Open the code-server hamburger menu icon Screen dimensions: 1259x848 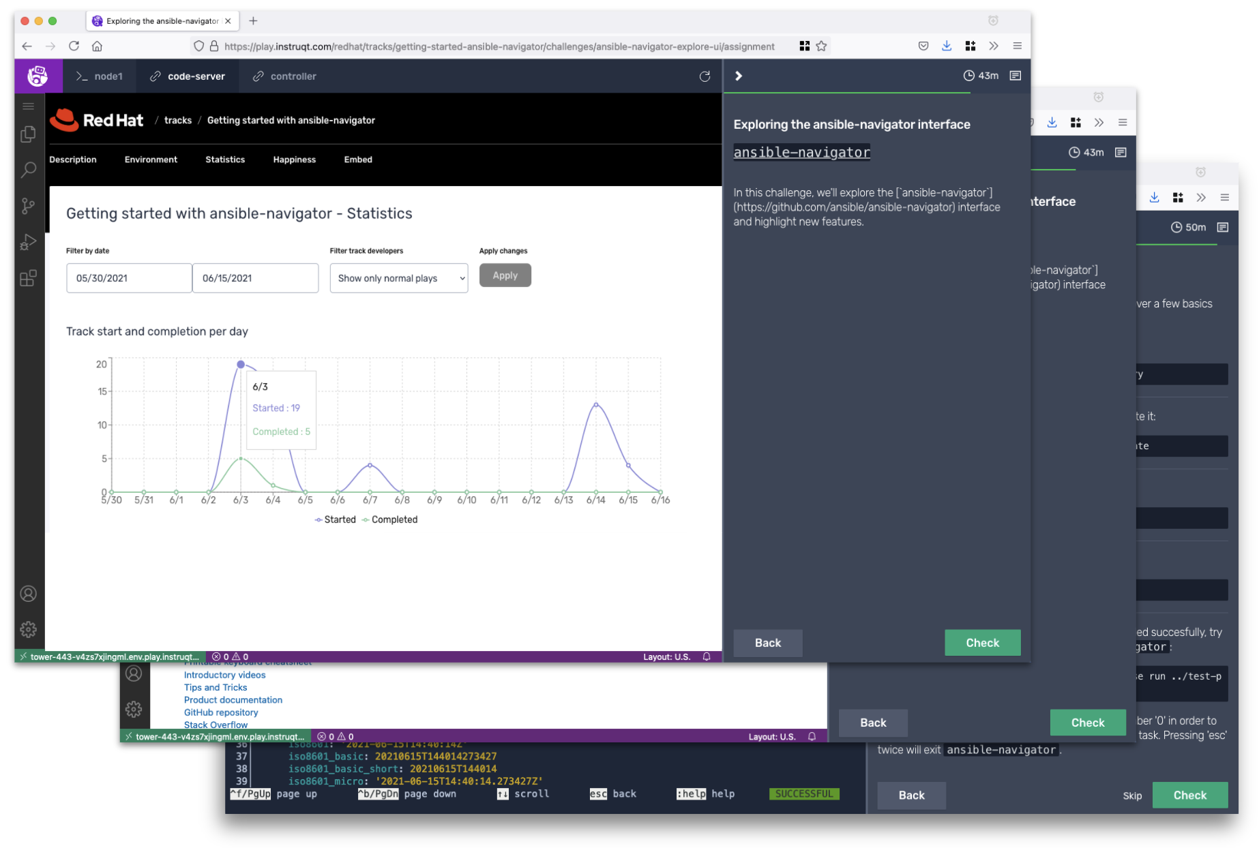pos(29,106)
